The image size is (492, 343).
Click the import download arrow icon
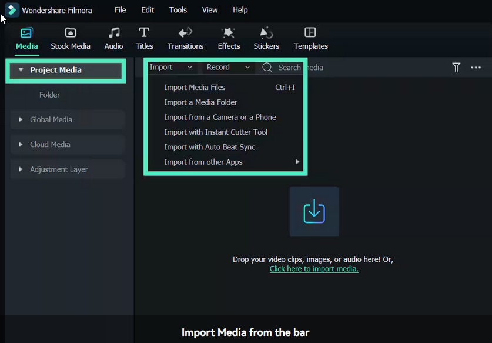314,211
